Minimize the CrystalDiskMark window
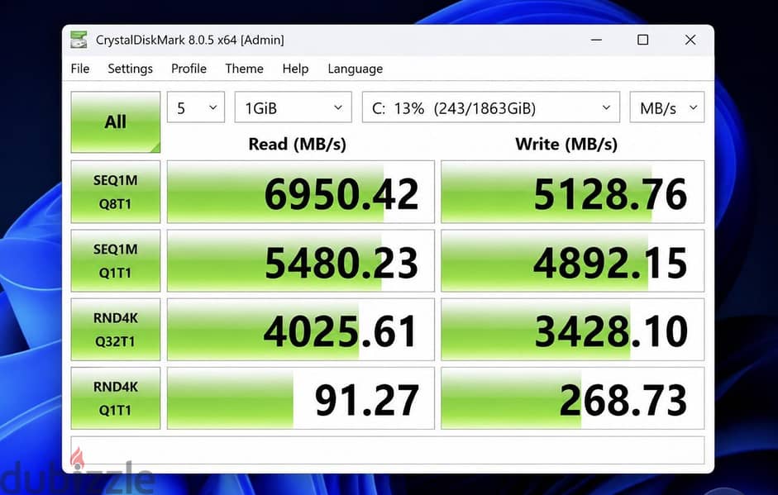Viewport: 778px width, 495px height. click(x=596, y=40)
